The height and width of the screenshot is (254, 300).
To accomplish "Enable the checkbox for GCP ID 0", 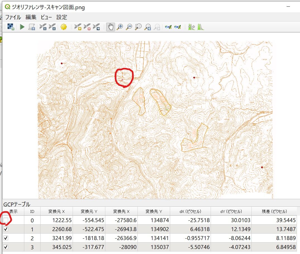I will pyautogui.click(x=6, y=220).
